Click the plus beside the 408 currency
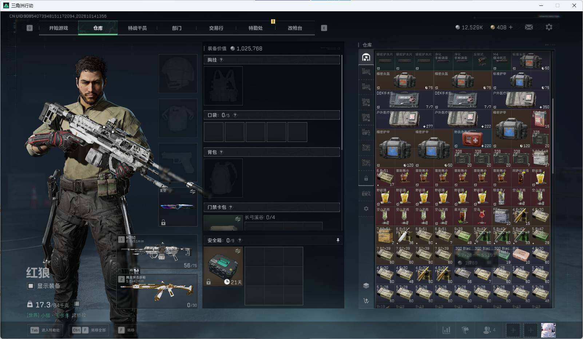The image size is (583, 339). click(511, 27)
